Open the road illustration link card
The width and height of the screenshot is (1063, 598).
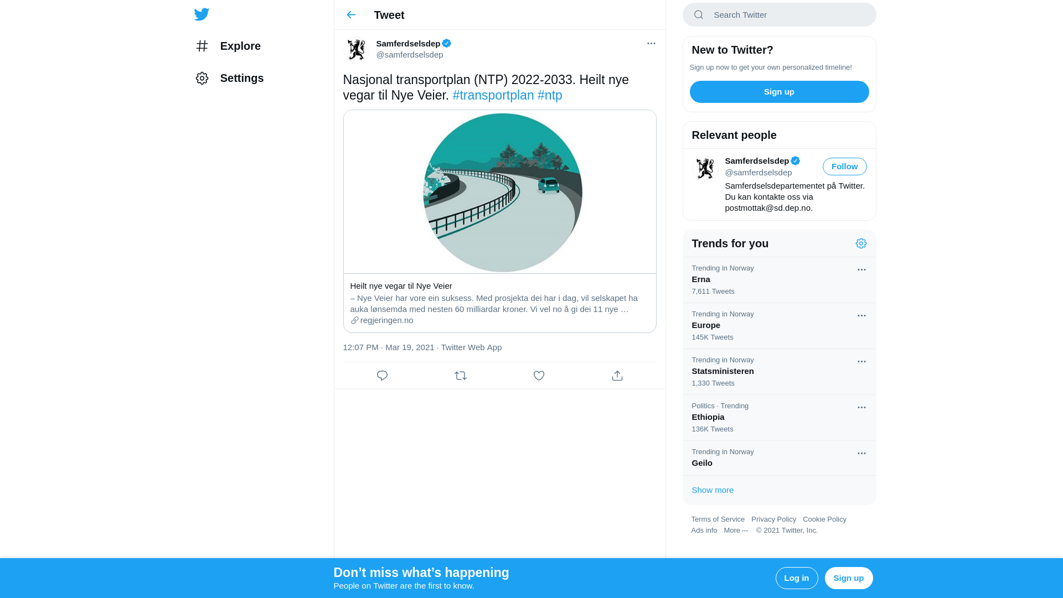click(500, 221)
